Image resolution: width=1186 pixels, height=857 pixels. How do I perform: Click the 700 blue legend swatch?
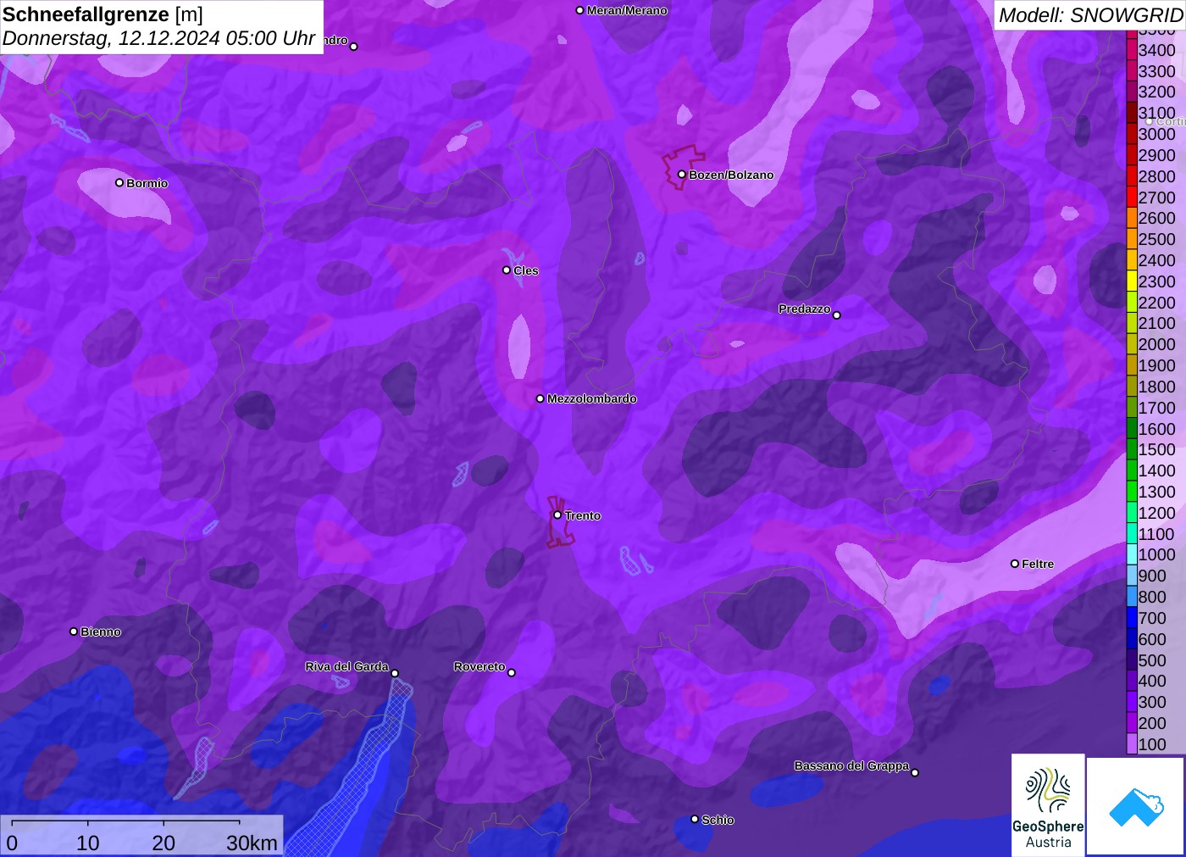click(x=1132, y=618)
